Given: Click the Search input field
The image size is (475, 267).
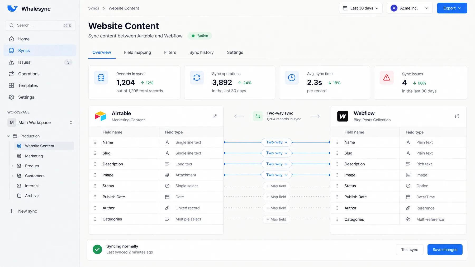Looking at the screenshot, I should tap(40, 25).
